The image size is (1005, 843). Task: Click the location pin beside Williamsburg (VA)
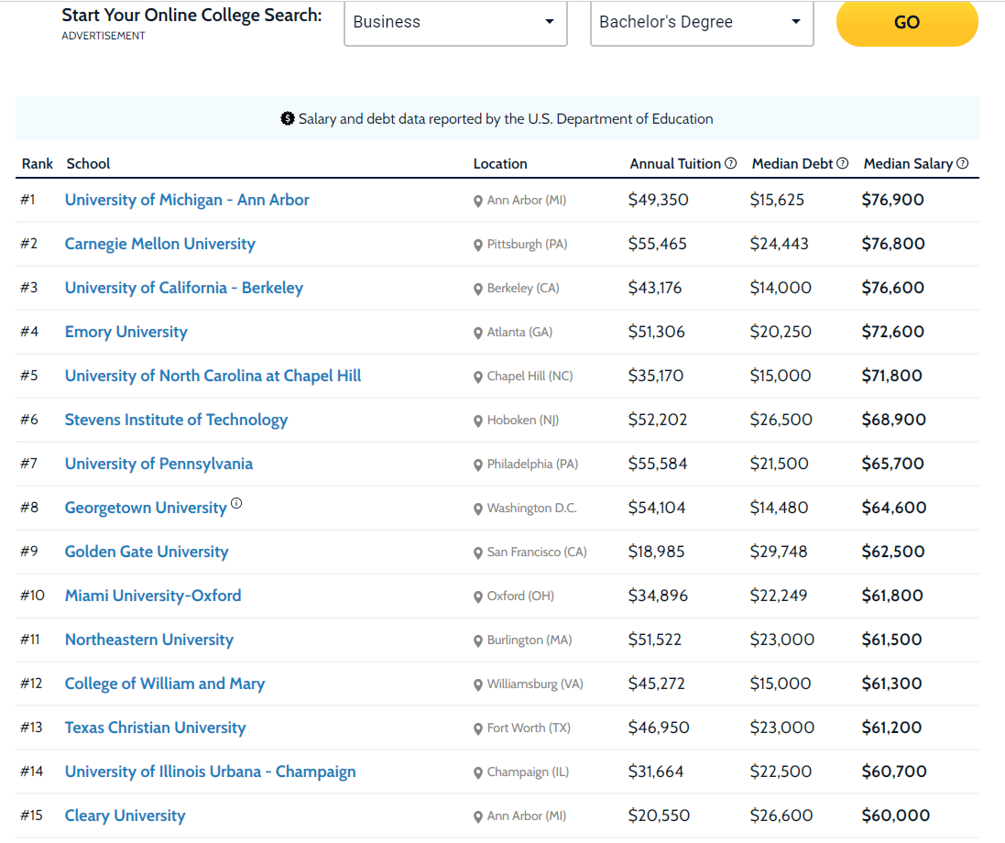coord(478,685)
